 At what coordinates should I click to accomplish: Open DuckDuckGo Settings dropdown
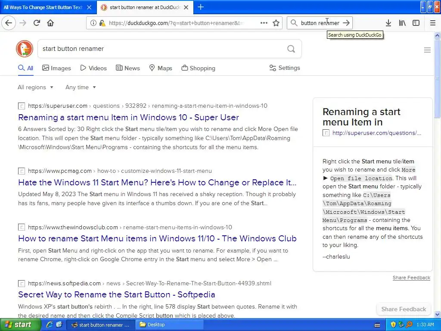[285, 68]
